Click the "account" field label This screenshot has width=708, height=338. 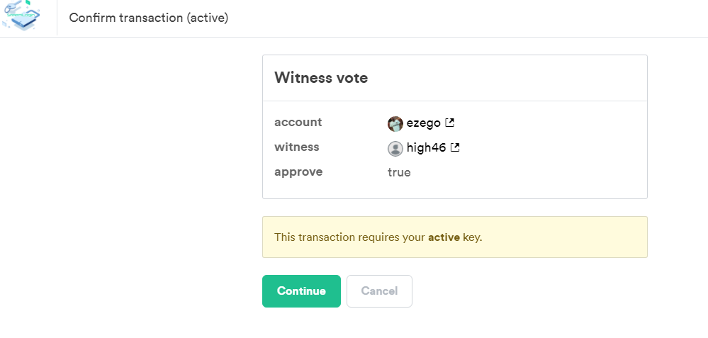pos(298,122)
